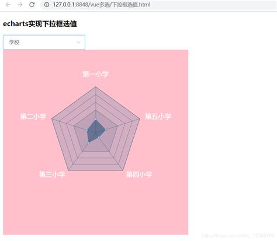This screenshot has height=241, width=277.
Task: Click the 第四小学 radar axis label
Action: 139,174
